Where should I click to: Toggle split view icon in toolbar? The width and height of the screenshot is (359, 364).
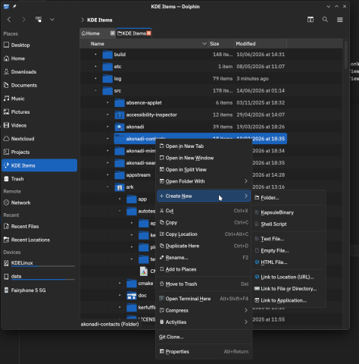(x=311, y=20)
